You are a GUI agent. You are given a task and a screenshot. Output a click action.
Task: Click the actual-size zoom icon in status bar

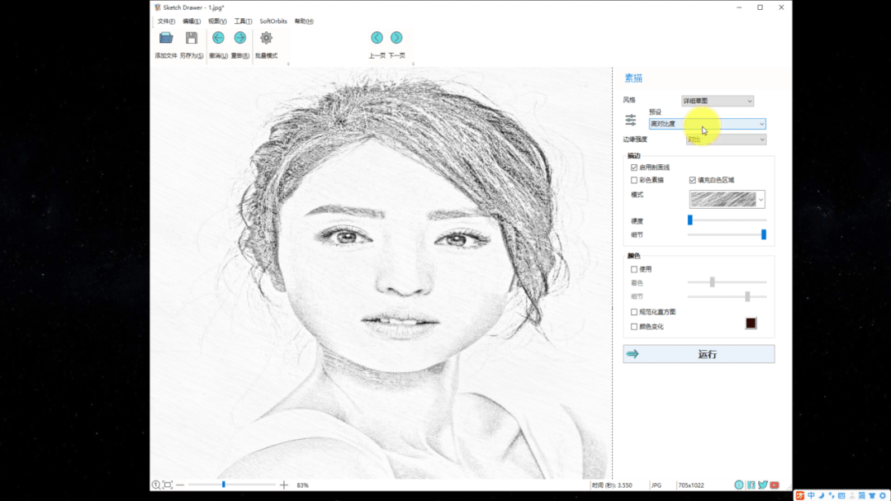point(156,484)
